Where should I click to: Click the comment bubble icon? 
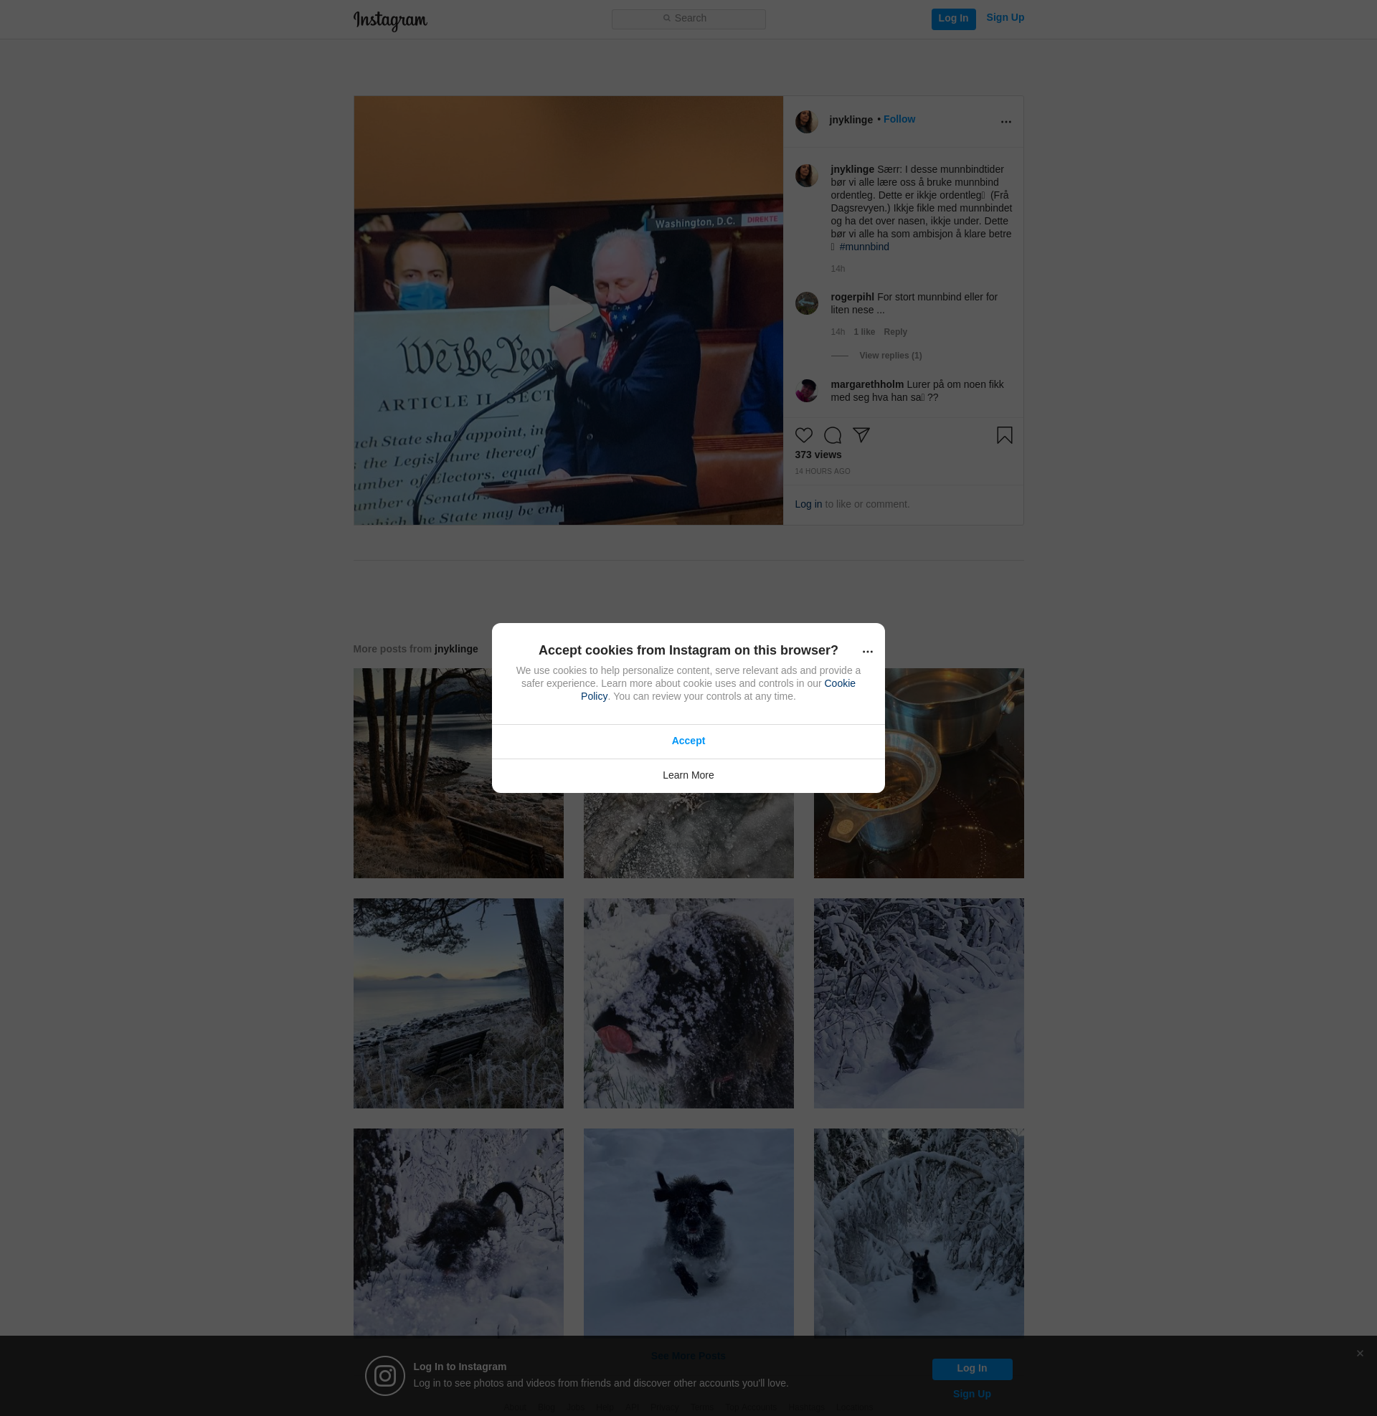[x=833, y=435]
